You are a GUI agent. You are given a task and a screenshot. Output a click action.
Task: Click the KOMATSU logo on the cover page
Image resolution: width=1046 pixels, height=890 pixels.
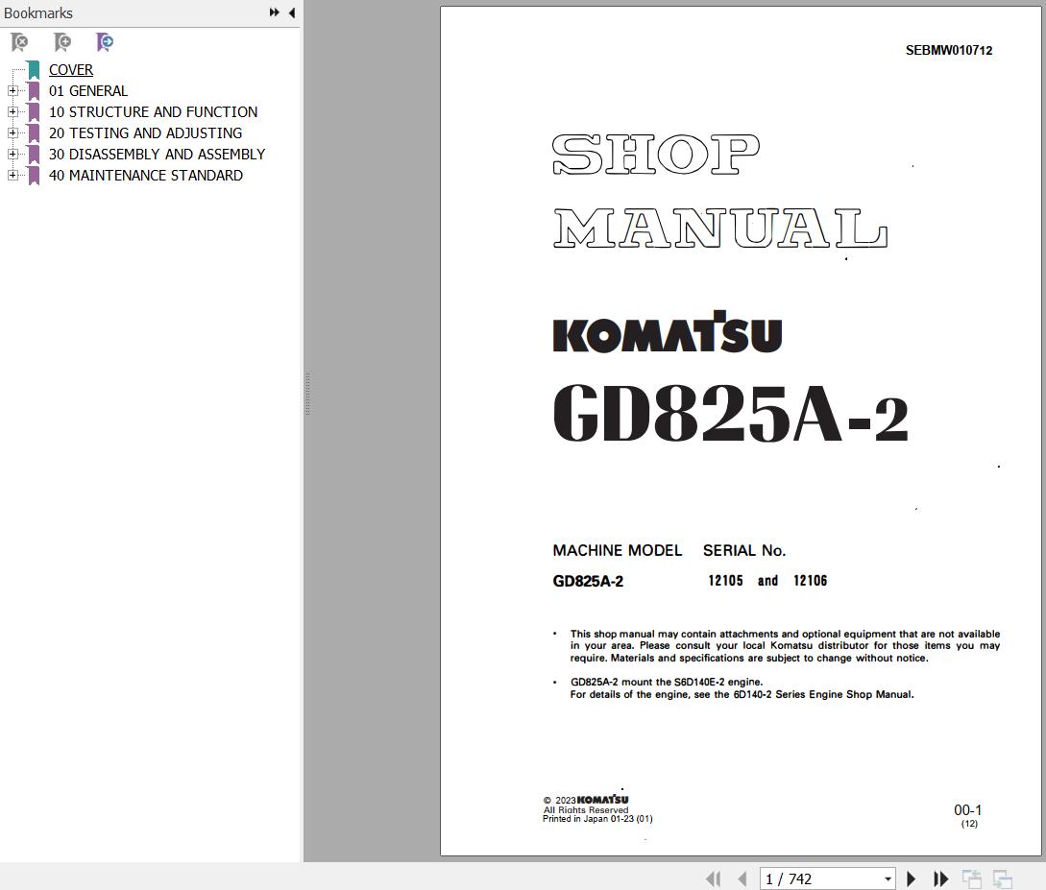coord(668,332)
